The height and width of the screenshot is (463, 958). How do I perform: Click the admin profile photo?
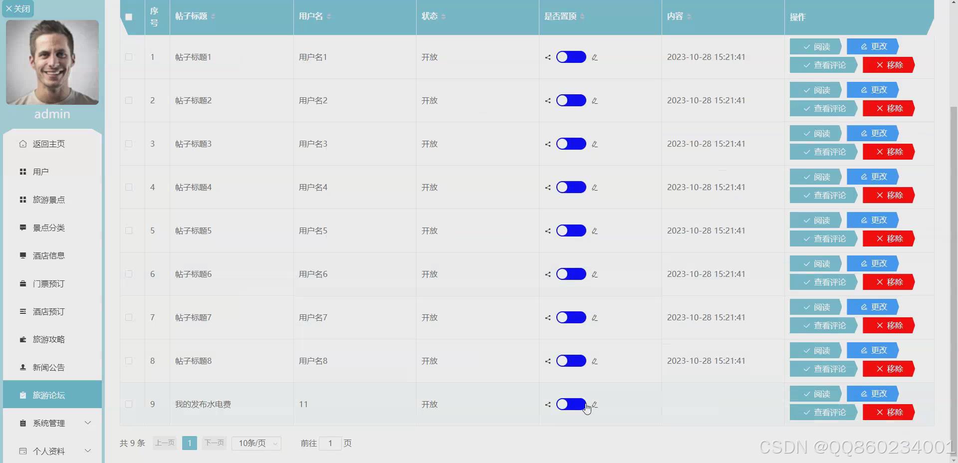(52, 62)
